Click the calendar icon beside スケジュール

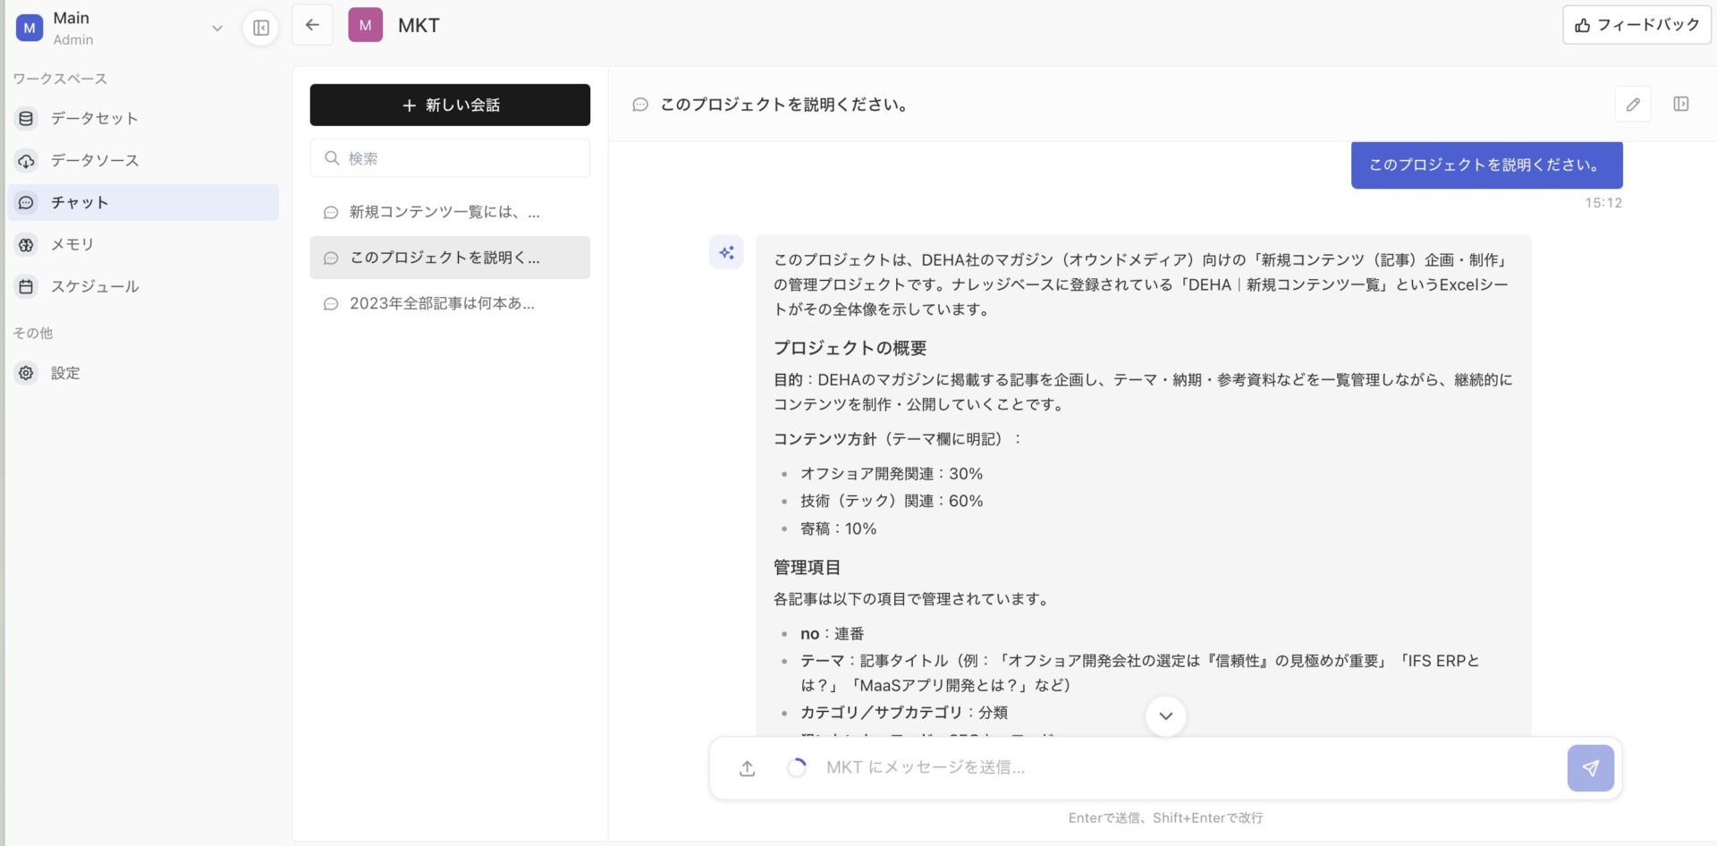coord(27,286)
